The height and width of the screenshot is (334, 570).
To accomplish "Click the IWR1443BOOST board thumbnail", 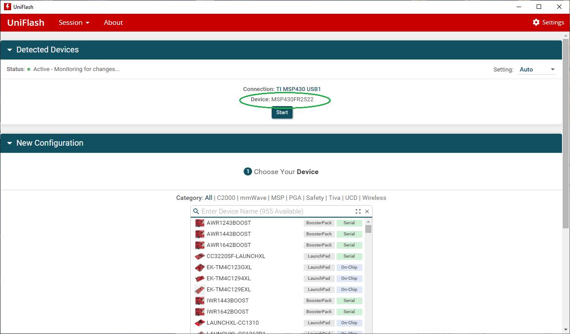I will point(200,301).
